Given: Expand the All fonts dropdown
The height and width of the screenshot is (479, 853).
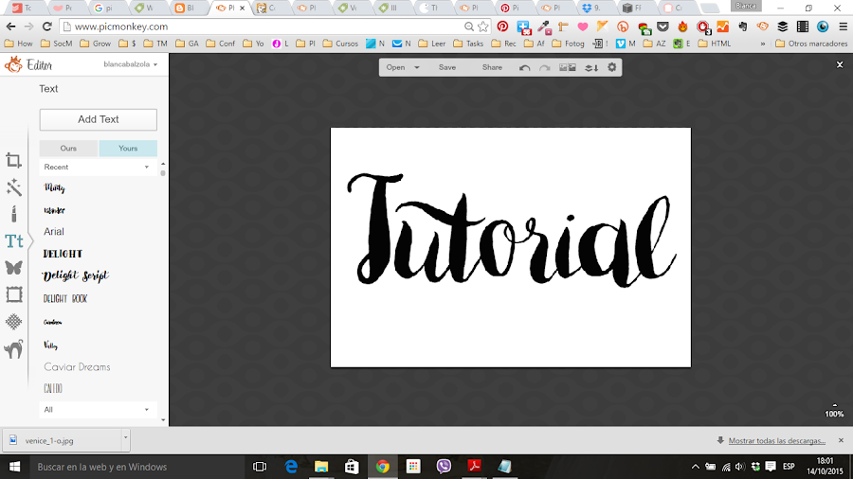Looking at the screenshot, I should (98, 410).
